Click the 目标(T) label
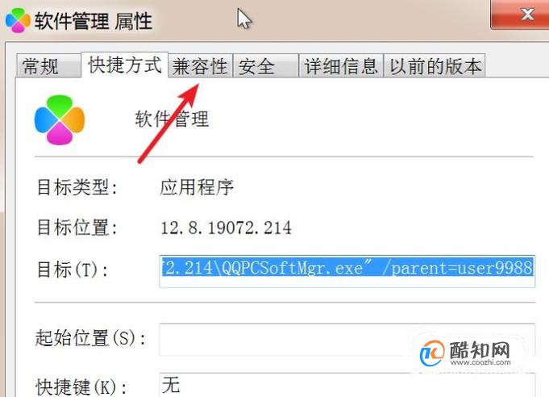 pos(73,270)
